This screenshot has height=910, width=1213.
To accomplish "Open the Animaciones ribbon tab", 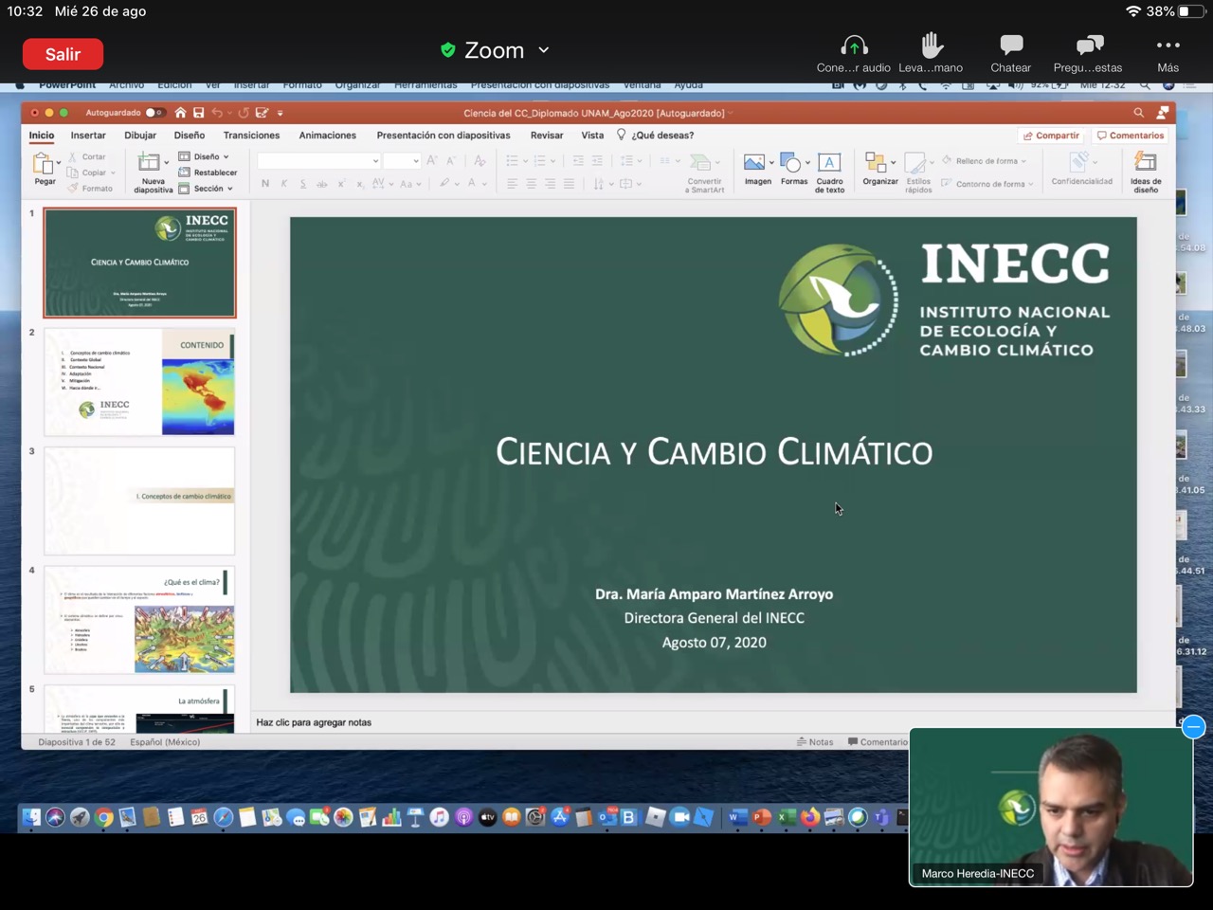I will coord(327,136).
